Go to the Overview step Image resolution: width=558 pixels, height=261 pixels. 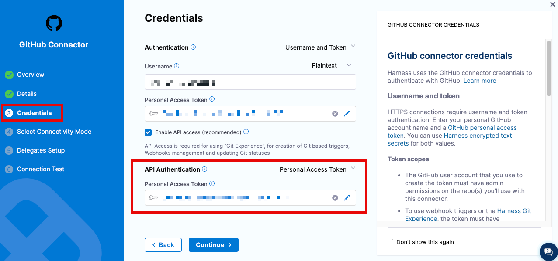[x=30, y=75]
